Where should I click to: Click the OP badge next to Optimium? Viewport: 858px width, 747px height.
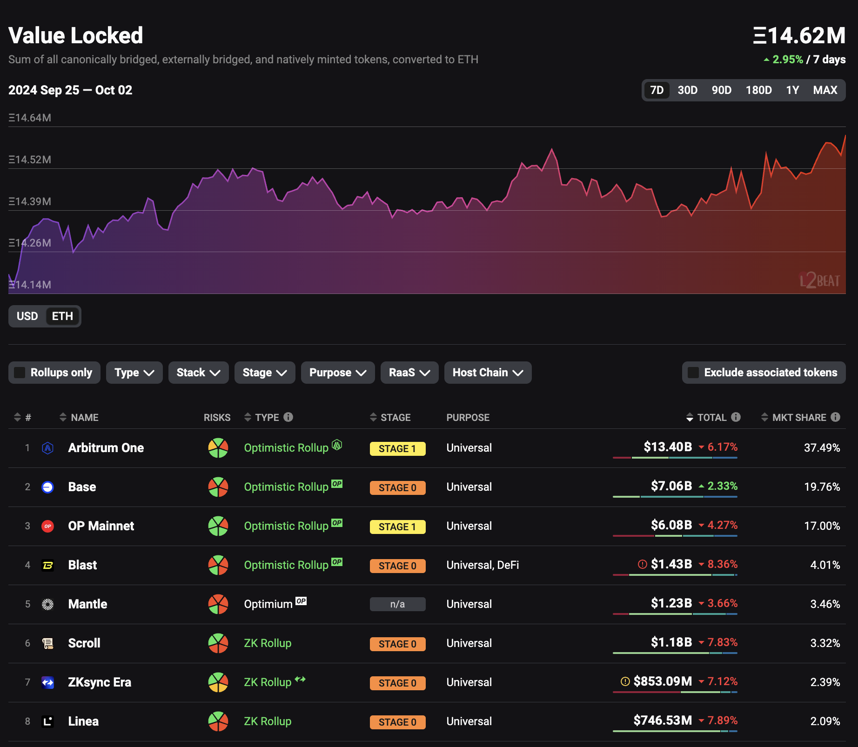pos(301,601)
